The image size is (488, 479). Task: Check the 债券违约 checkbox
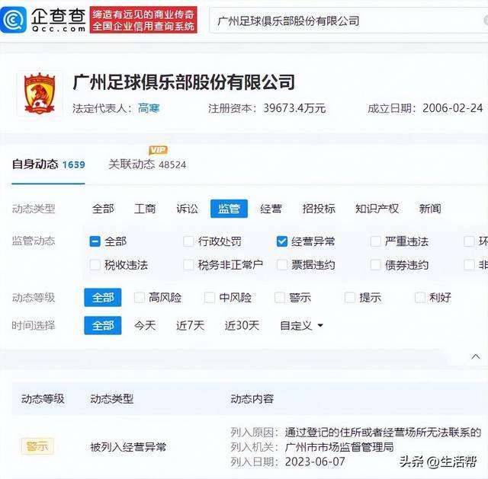[x=375, y=265]
